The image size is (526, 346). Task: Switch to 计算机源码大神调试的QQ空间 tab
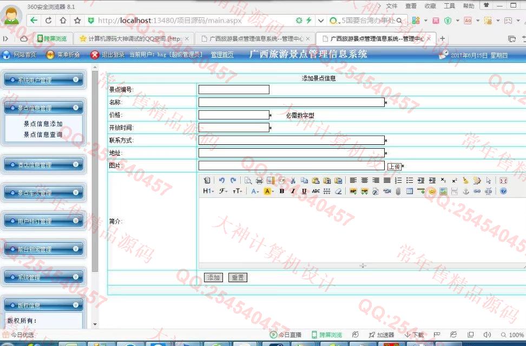(134, 38)
